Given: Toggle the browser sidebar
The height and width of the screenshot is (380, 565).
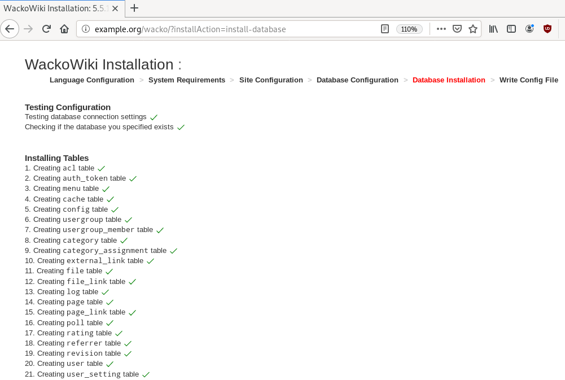Looking at the screenshot, I should coord(511,28).
